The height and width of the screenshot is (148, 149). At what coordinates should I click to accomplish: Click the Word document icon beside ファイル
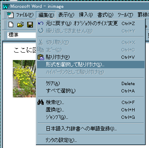[x=10, y=15]
